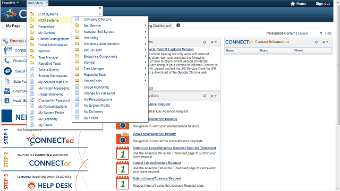Click the Sign out link
The image size is (340, 191).
pyautogui.click(x=322, y=4)
